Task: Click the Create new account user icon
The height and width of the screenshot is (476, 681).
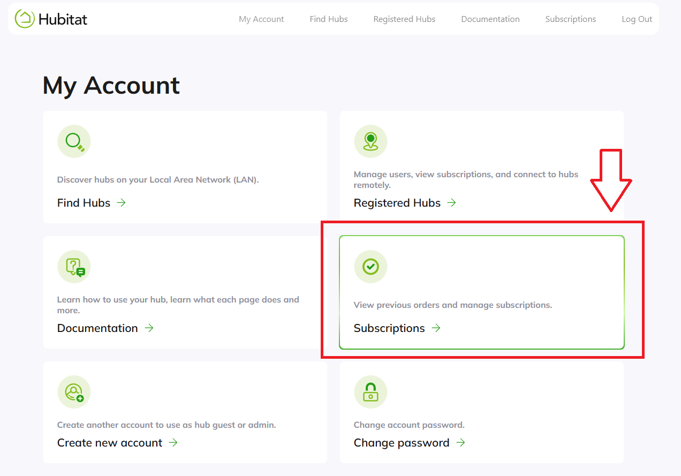Action: point(74,392)
